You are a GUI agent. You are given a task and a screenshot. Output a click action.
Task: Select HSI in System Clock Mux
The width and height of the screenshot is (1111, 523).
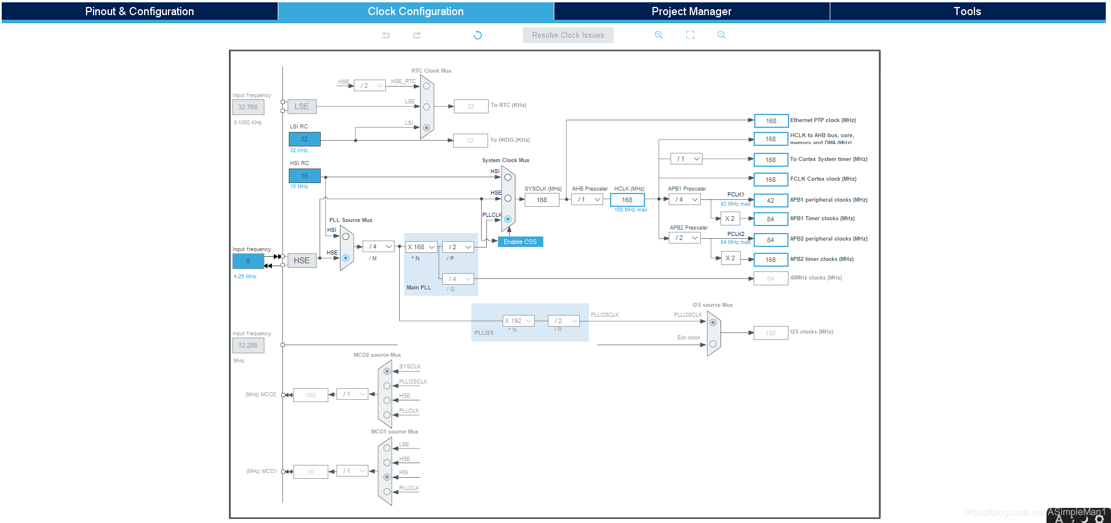tap(508, 177)
